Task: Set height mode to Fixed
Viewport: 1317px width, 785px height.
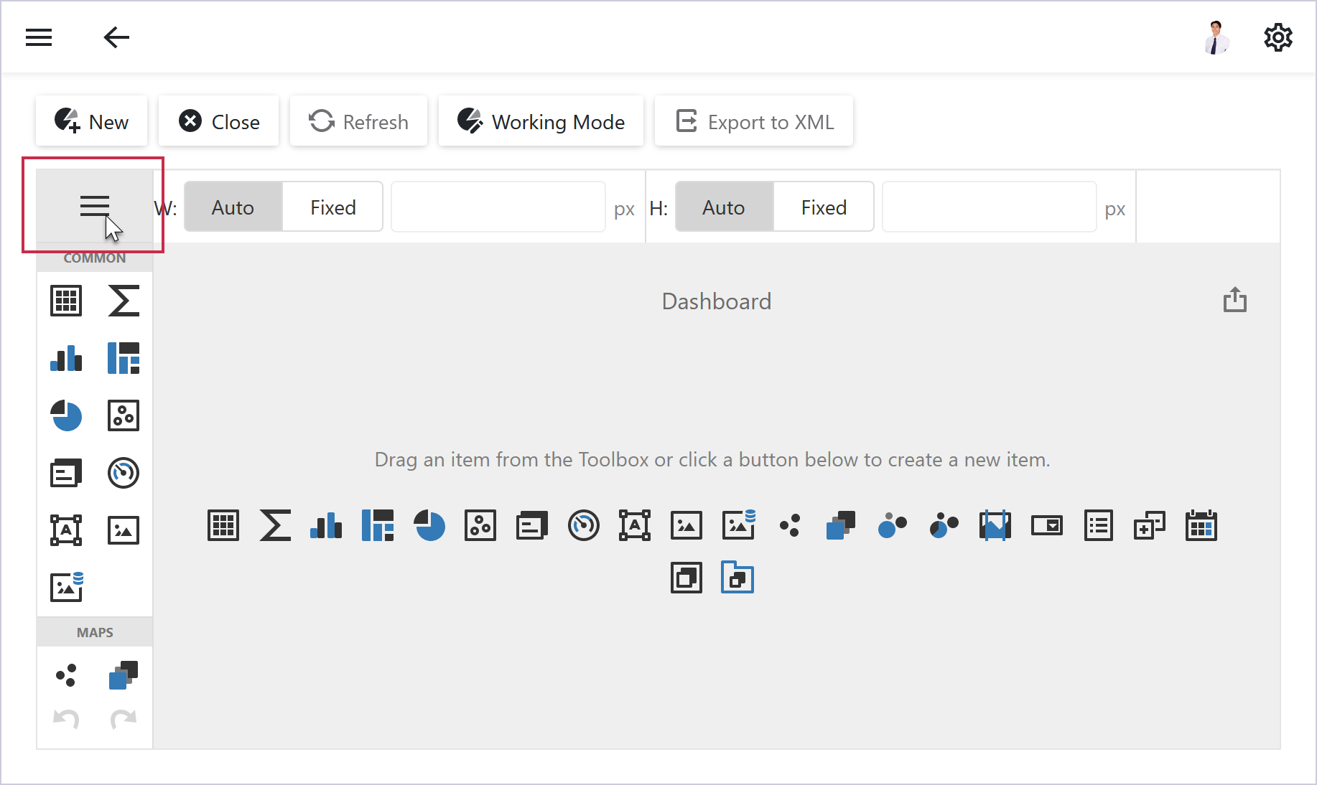Action: [824, 207]
